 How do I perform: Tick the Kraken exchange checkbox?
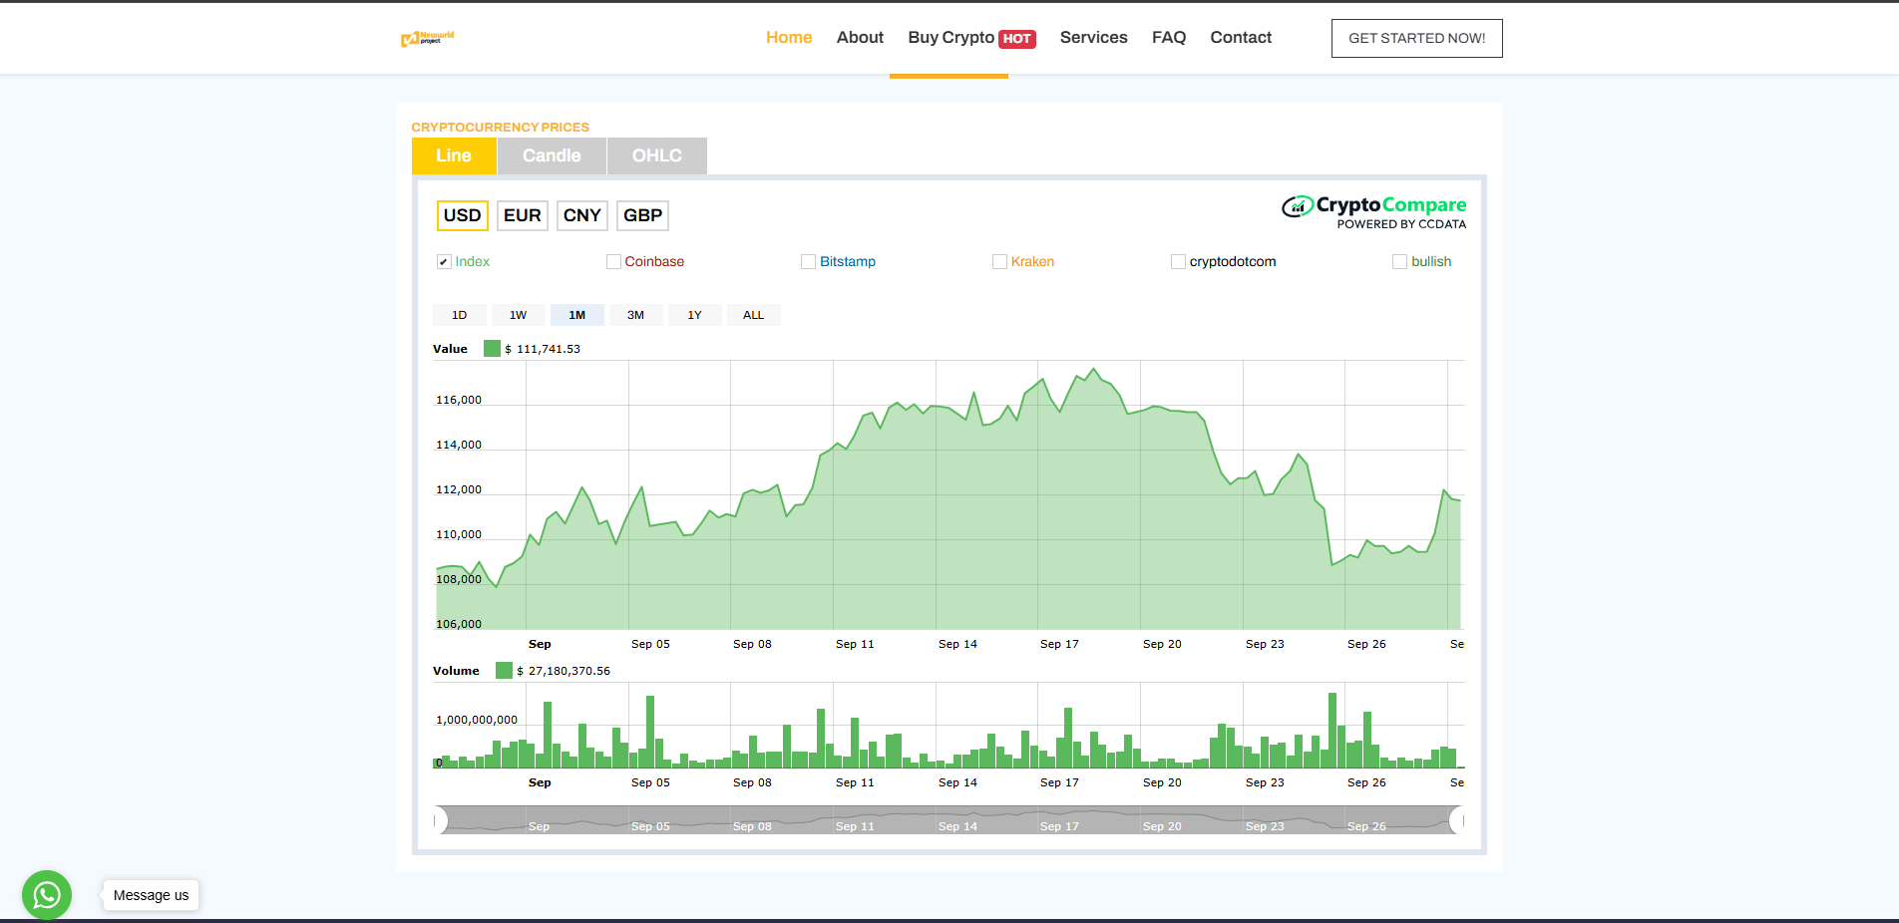click(x=999, y=262)
